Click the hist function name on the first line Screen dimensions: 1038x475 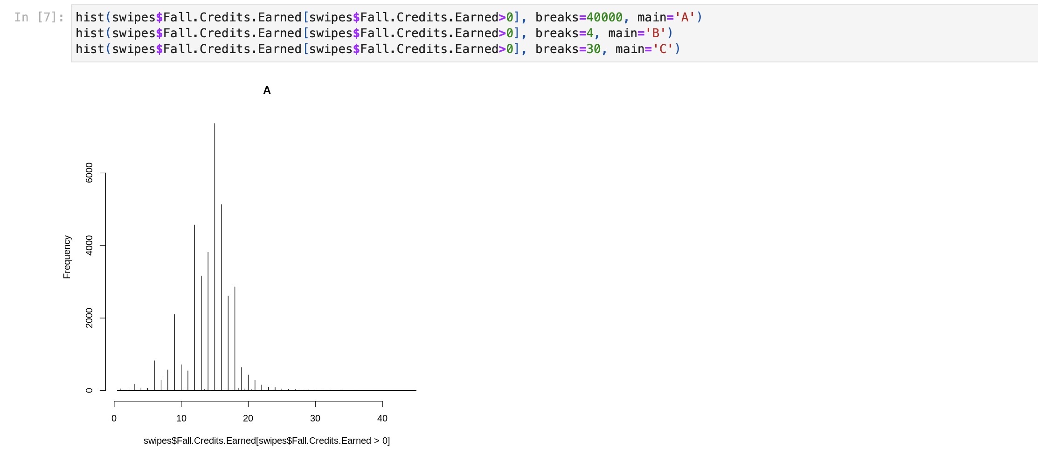90,17
